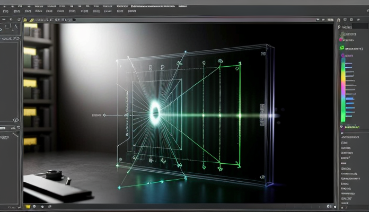Click the green square icon in right panel
369x212 pixels.
click(342, 48)
